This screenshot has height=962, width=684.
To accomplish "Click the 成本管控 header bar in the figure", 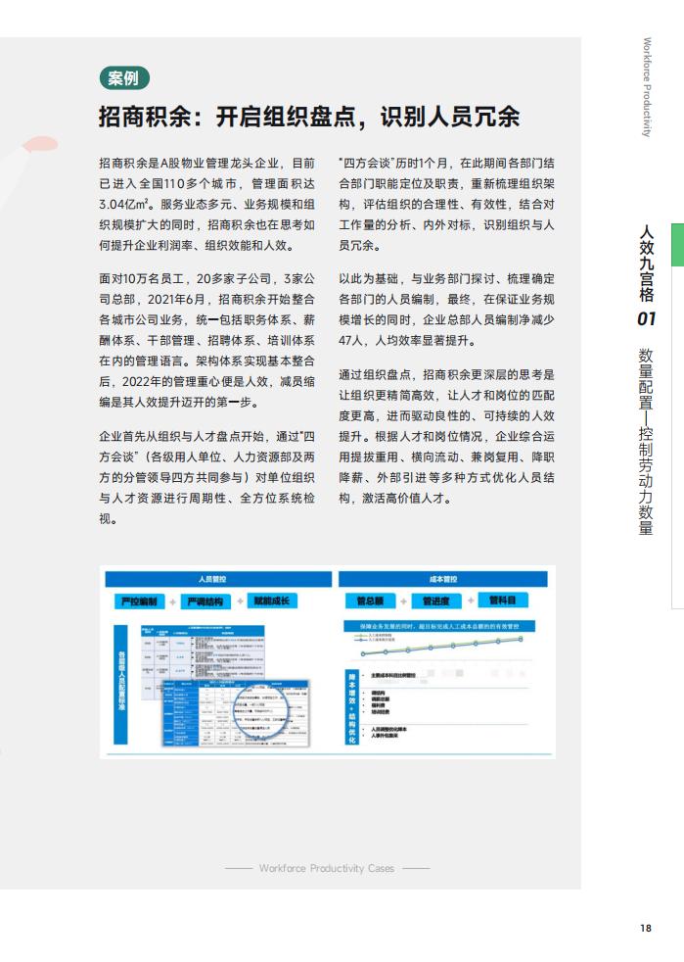I will (443, 579).
